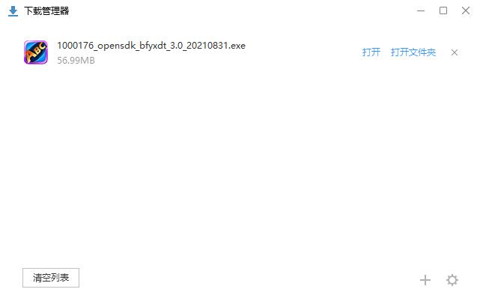
Task: Maximize the 下载管理器 window
Action: [443, 10]
